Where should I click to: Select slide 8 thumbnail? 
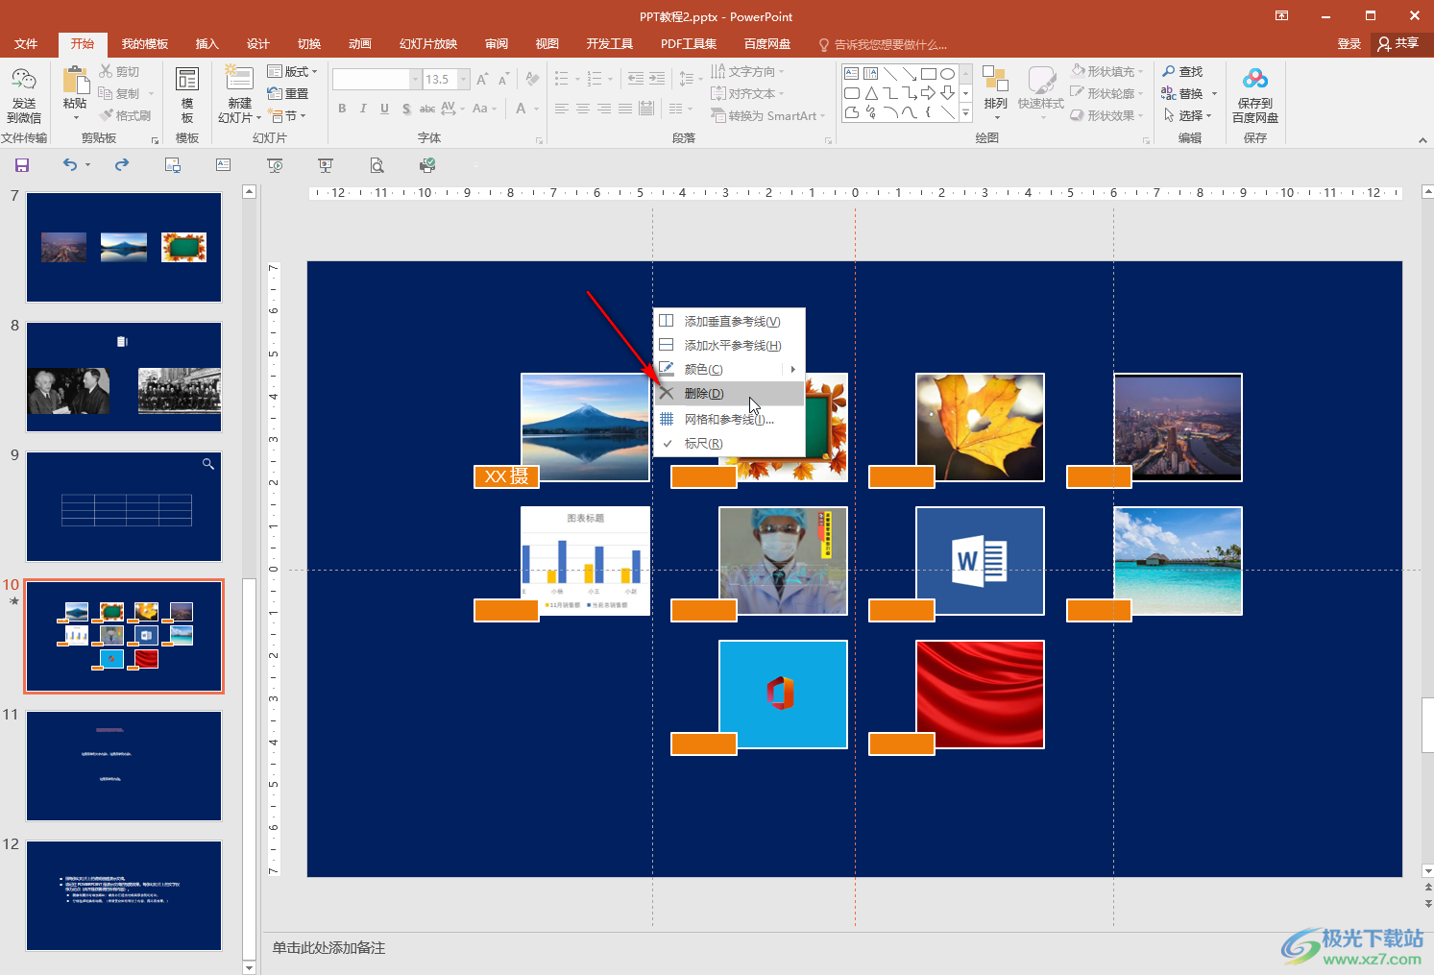124,377
